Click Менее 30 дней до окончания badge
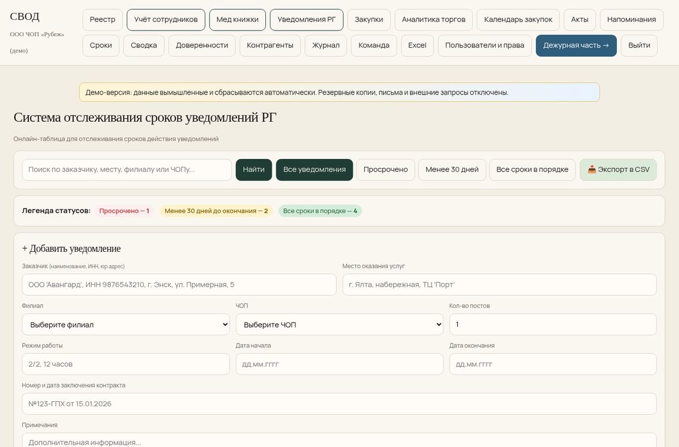 point(216,211)
